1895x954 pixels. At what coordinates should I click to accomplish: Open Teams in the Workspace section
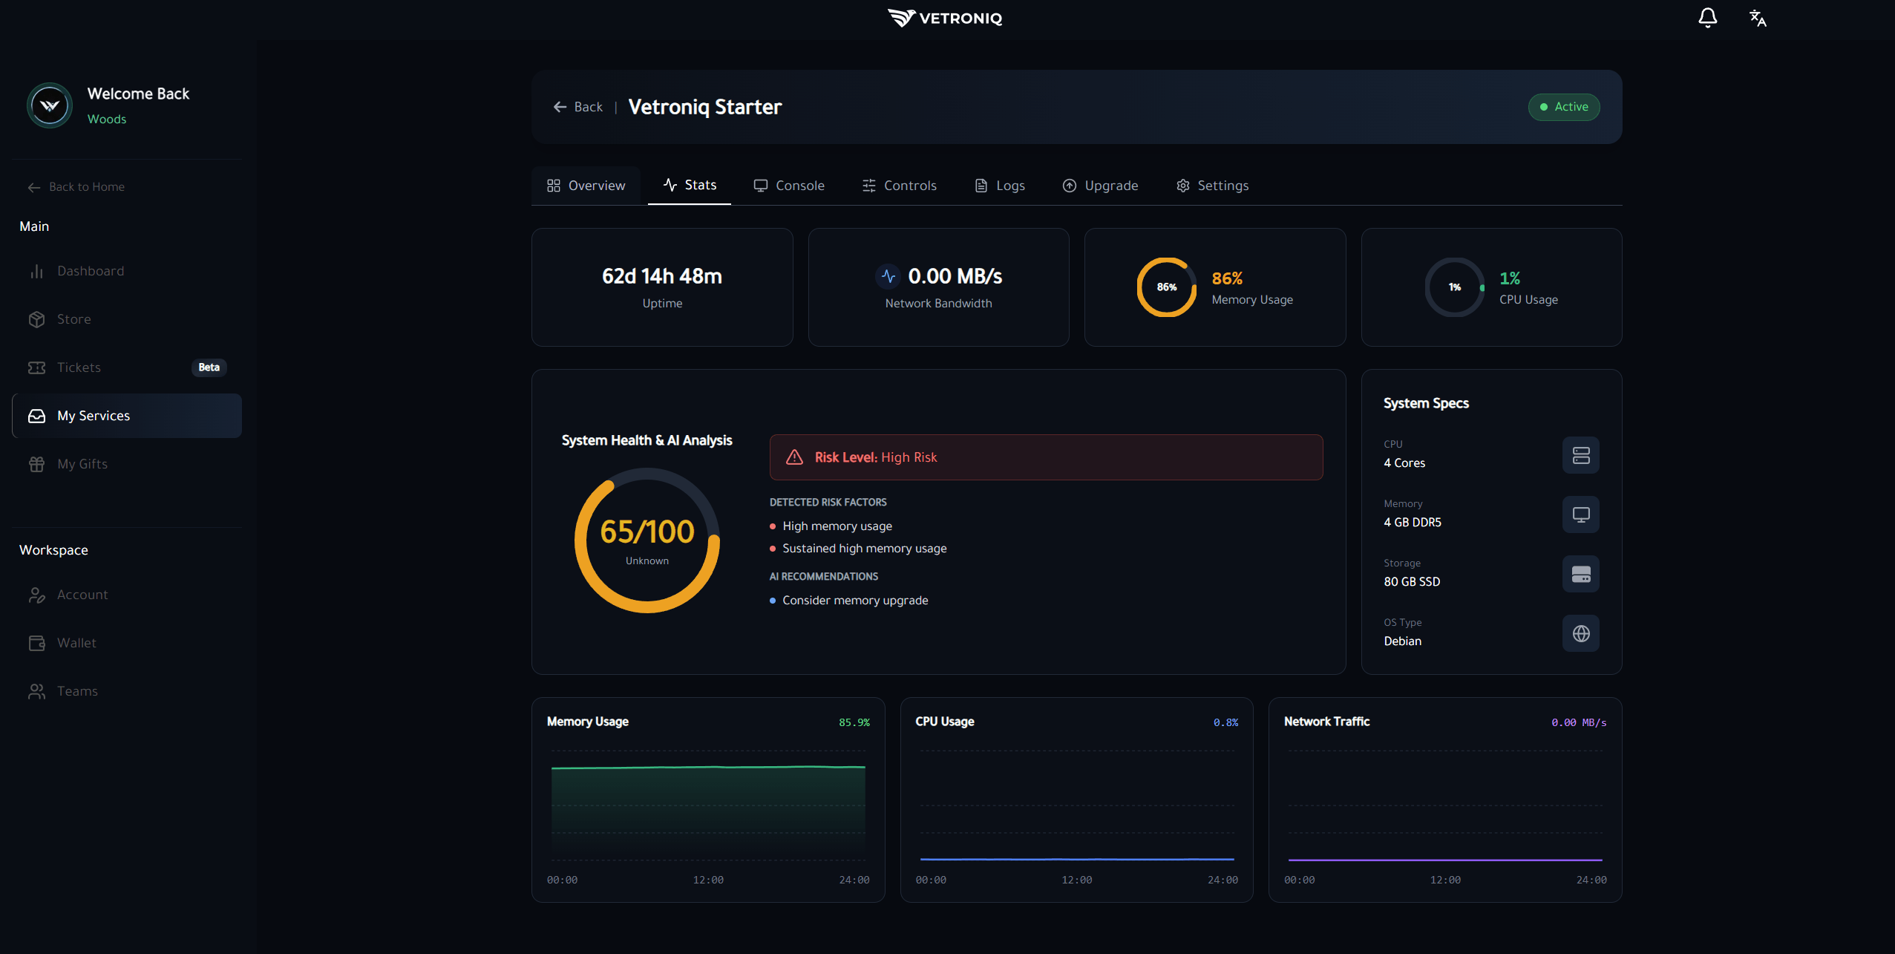coord(127,691)
